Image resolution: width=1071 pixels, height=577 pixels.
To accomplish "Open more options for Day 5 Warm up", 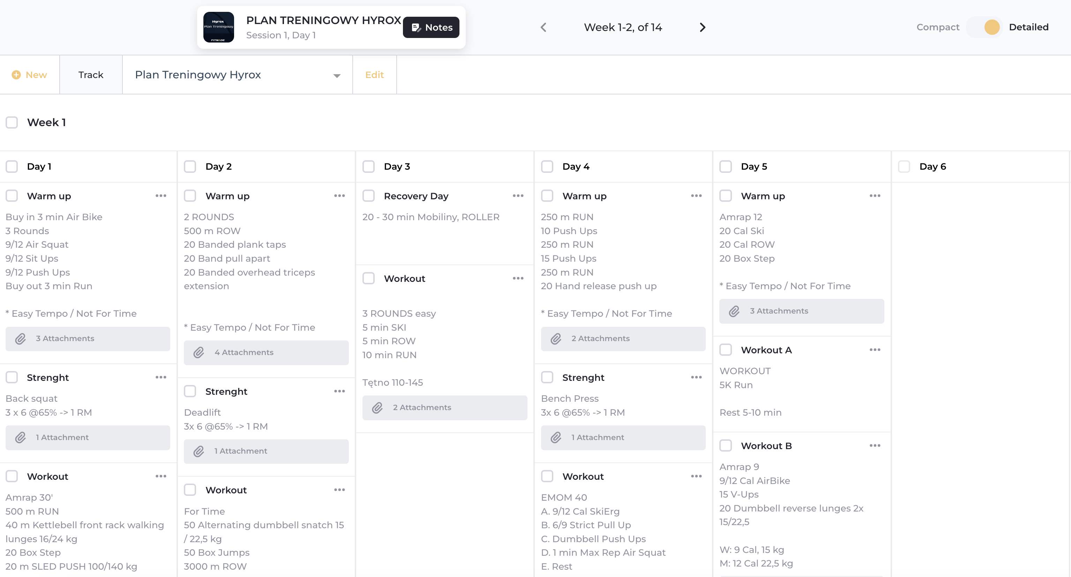I will pyautogui.click(x=875, y=196).
